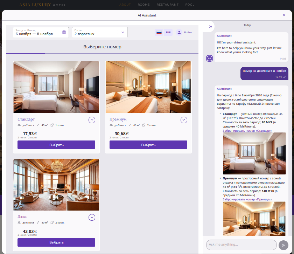The height and width of the screenshot is (254, 294).
Task: Click the Стандарт room title
Action: click(x=26, y=119)
